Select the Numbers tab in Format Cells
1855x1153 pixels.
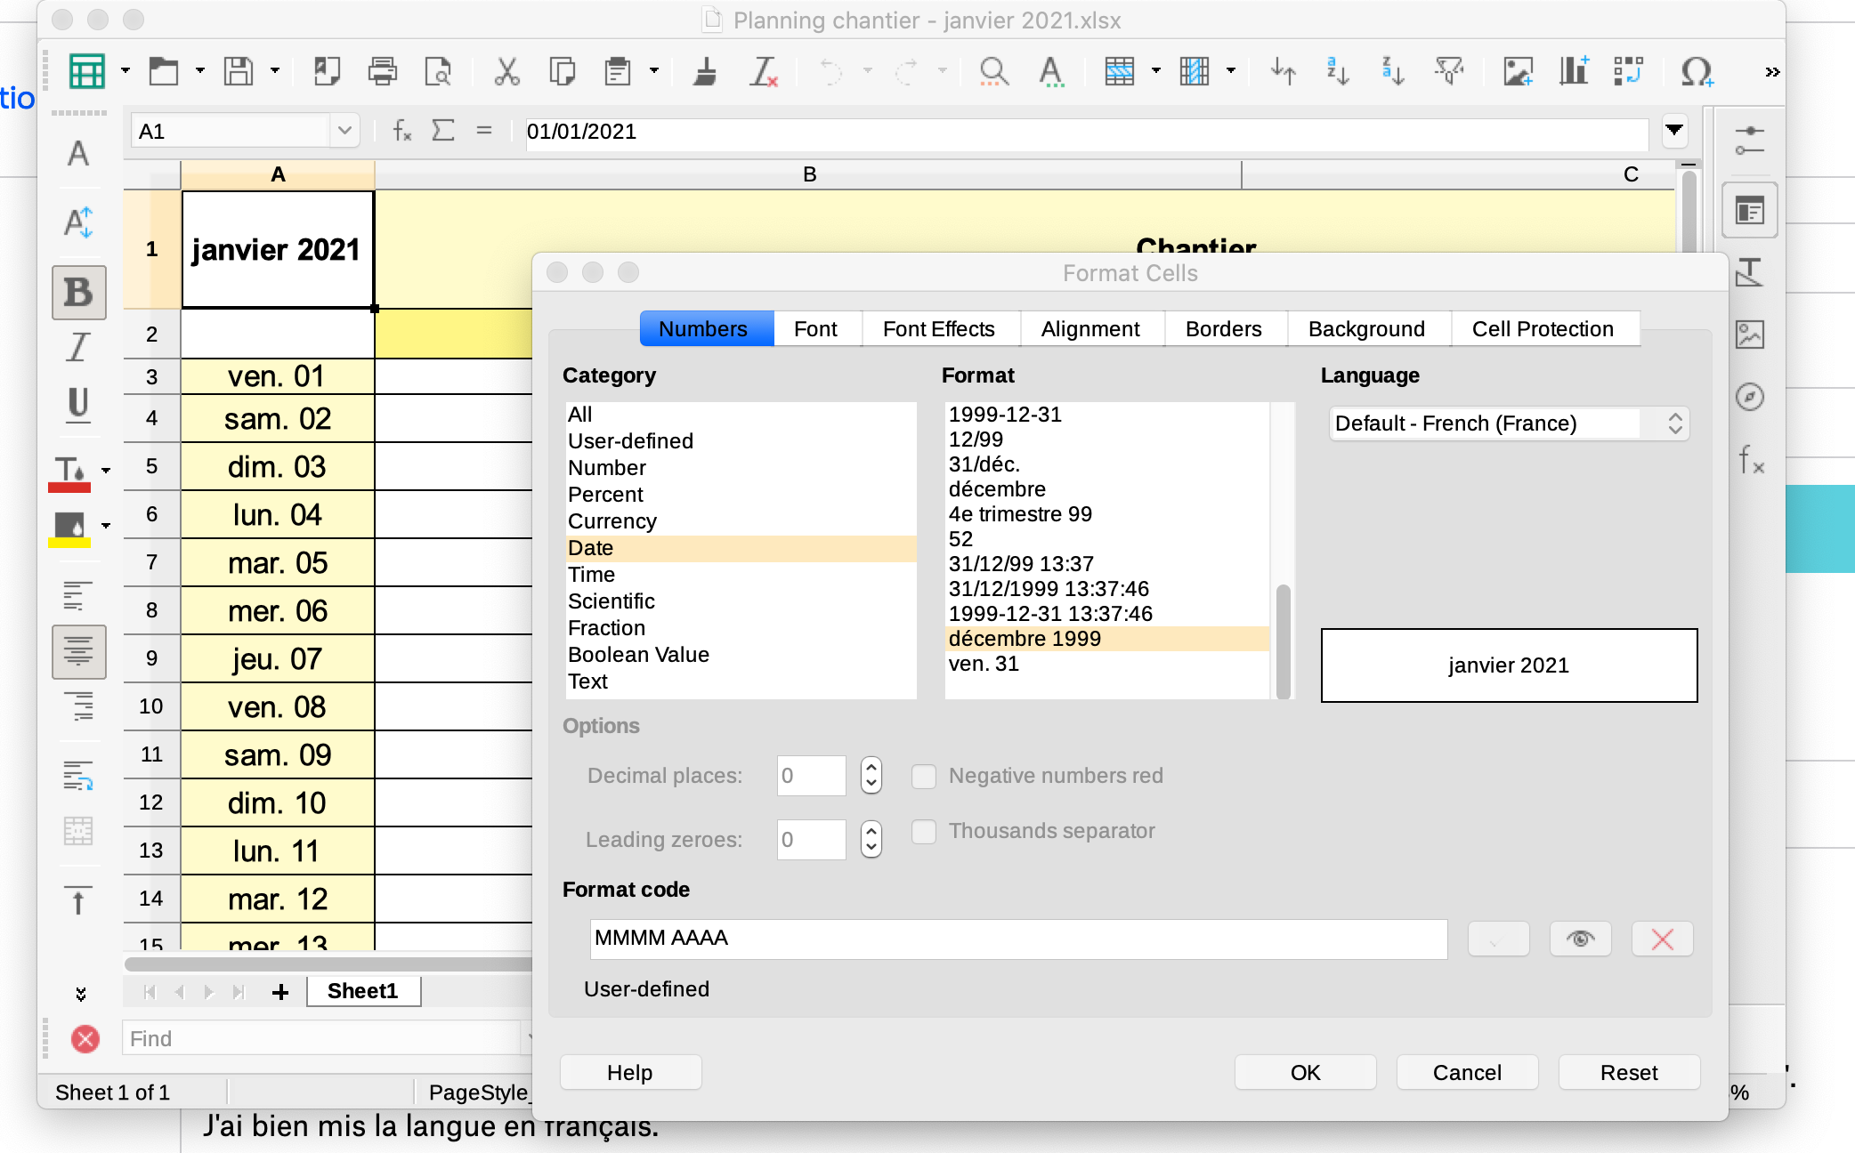point(701,327)
